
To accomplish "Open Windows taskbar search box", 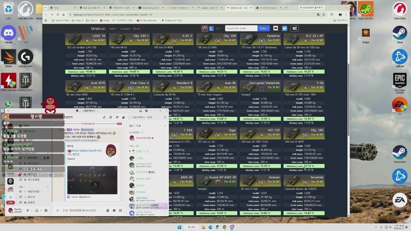I will (x=191, y=227).
